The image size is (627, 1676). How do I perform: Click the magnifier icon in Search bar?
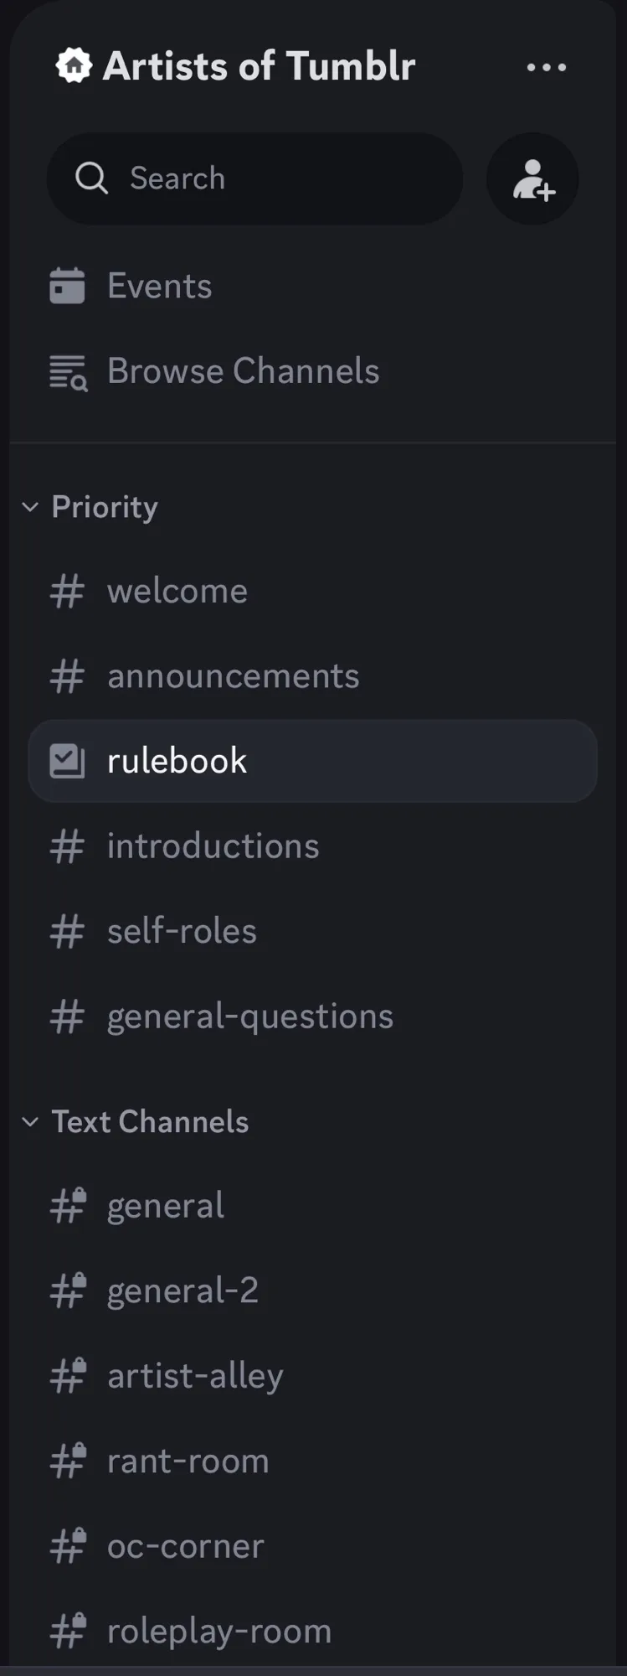(92, 178)
